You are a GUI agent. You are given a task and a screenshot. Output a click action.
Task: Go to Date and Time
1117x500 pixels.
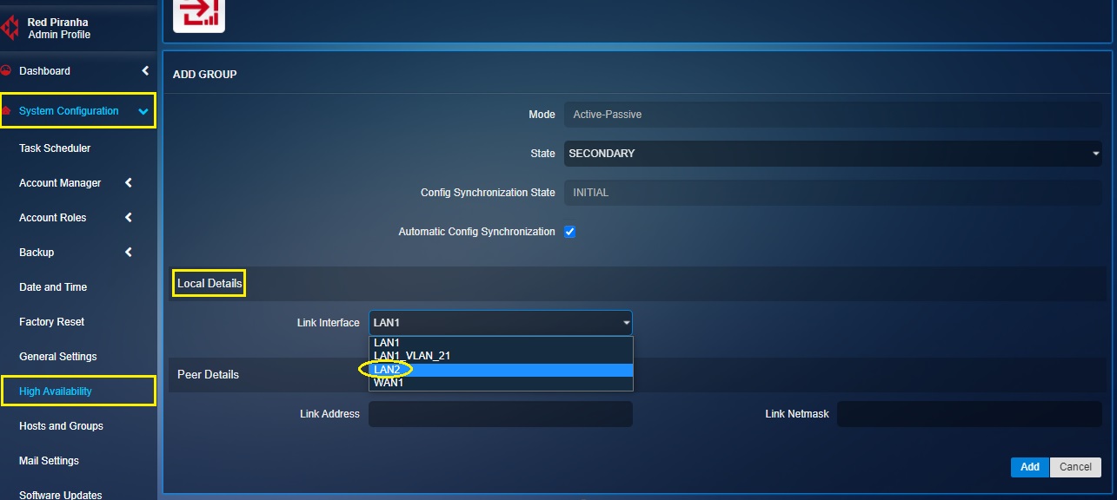coord(53,287)
